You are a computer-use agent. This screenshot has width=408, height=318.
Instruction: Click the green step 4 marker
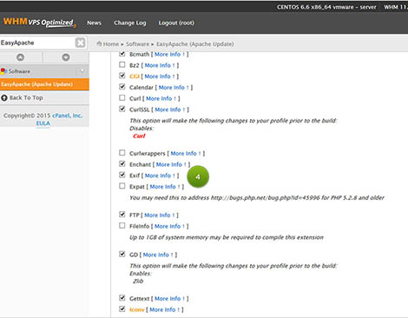[198, 176]
